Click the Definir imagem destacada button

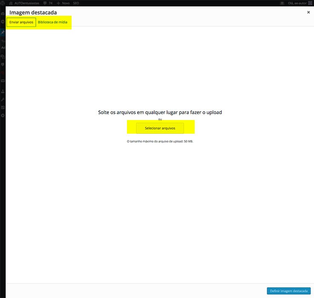288,291
